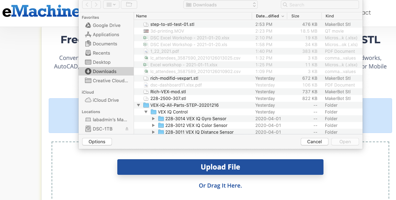The image size is (396, 200).
Task: Collapse the VEX IQ Control folder
Action: point(146,112)
